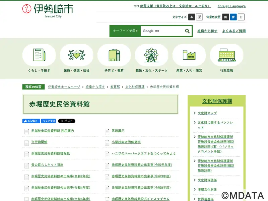
Task: Open the 観光・文化・スポーツ ferris wheel icon
Action: click(x=151, y=55)
